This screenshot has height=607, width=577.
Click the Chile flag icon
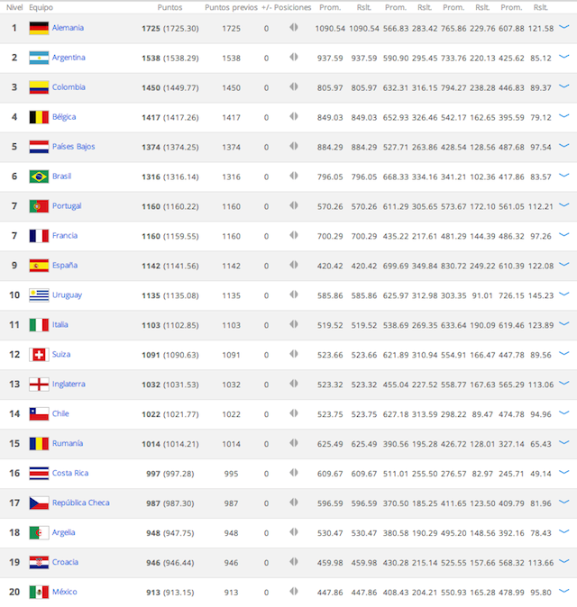coord(39,414)
